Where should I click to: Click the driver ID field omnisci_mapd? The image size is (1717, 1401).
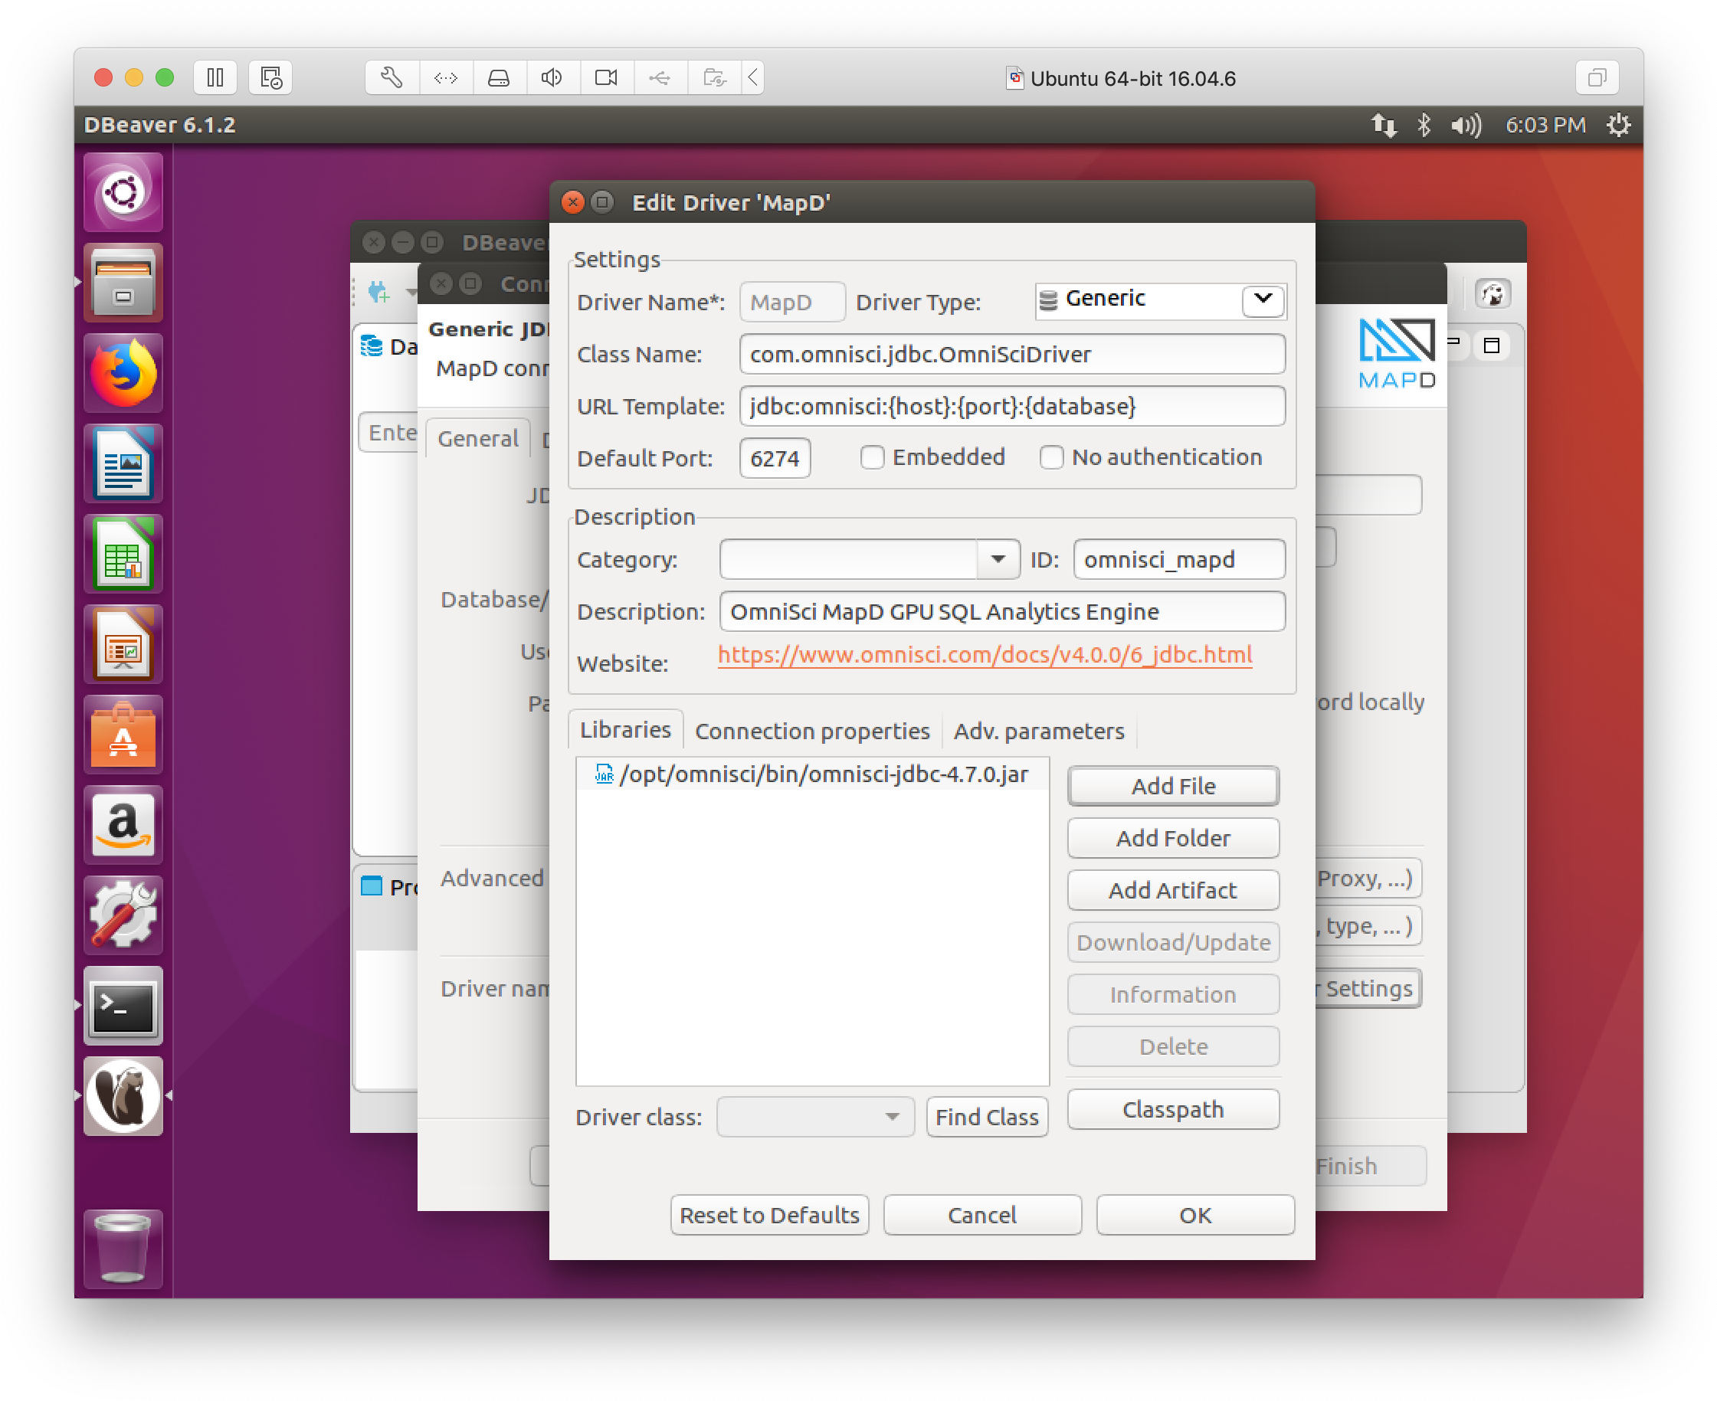click(x=1179, y=560)
